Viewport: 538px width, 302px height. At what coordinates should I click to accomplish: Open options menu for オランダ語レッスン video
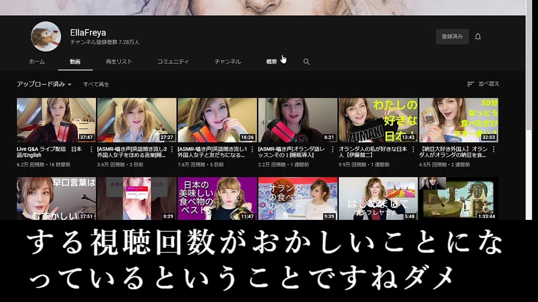coord(333,149)
